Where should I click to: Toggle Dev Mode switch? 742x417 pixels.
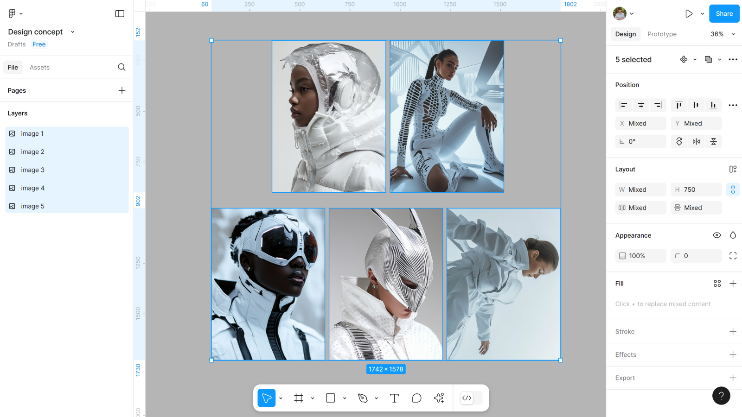(471, 398)
